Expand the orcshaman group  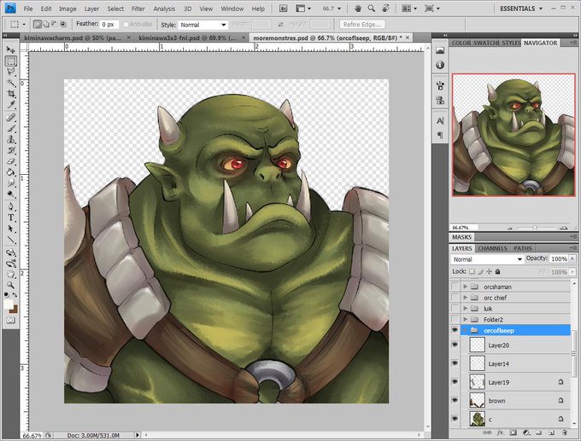click(x=466, y=287)
